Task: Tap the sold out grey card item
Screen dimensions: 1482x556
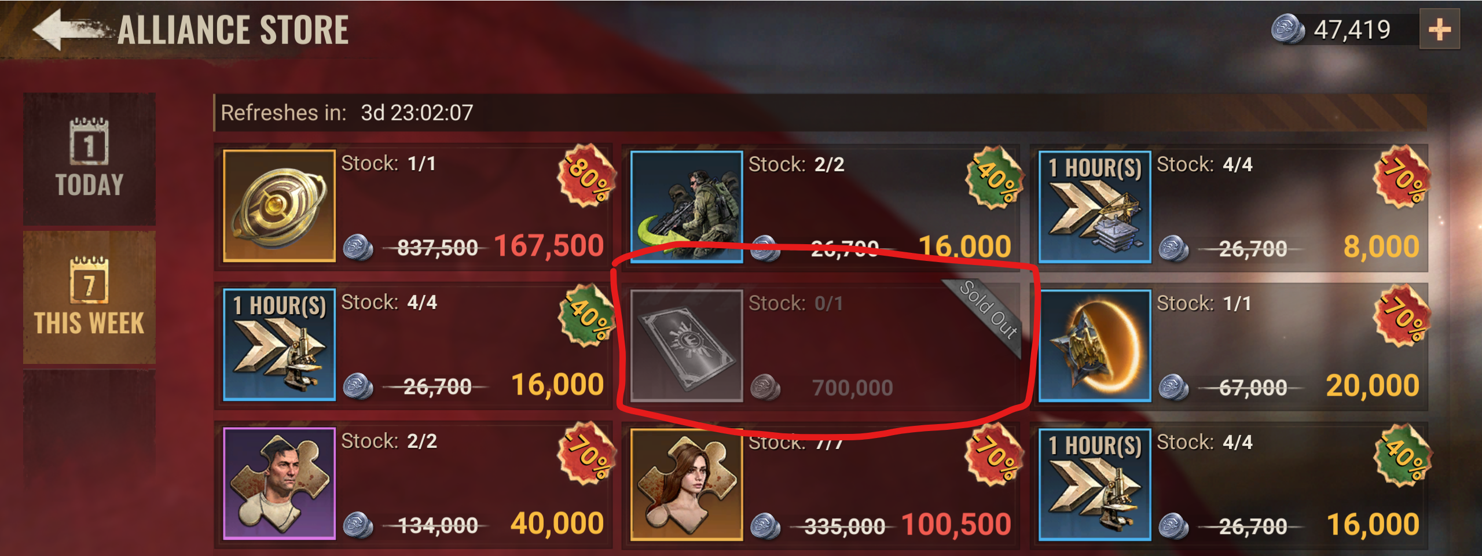Action: pos(687,345)
